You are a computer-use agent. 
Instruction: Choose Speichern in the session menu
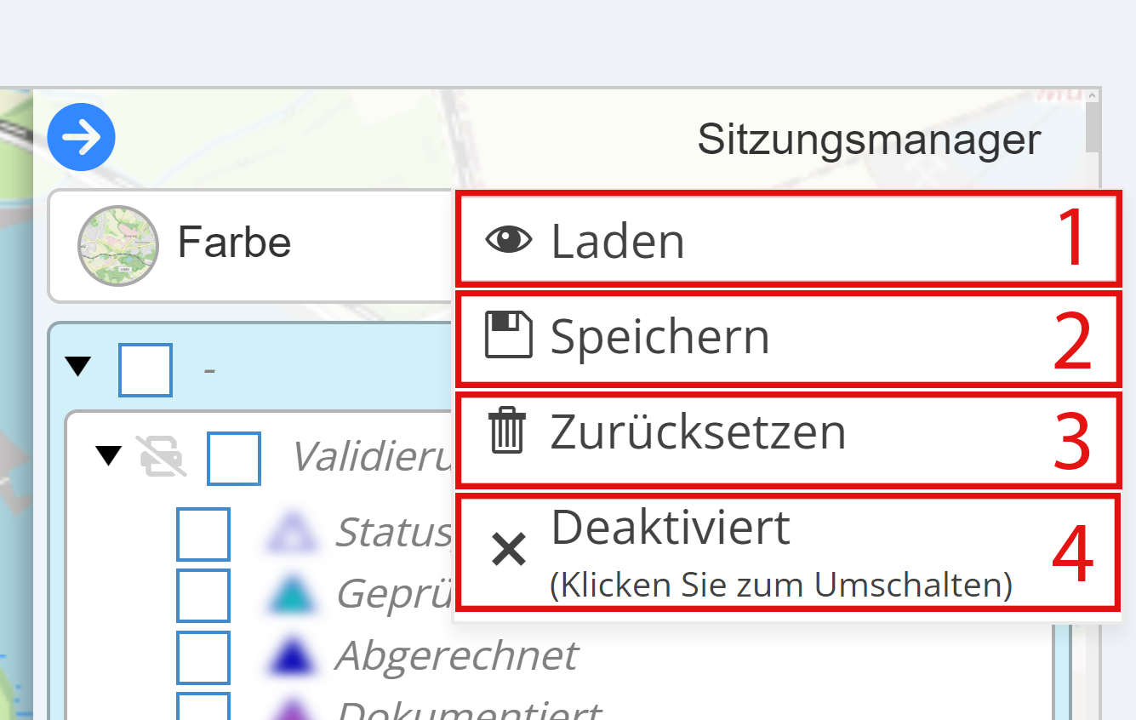click(659, 336)
